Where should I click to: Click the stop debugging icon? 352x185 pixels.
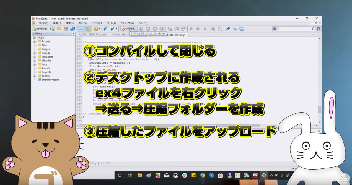162,29
